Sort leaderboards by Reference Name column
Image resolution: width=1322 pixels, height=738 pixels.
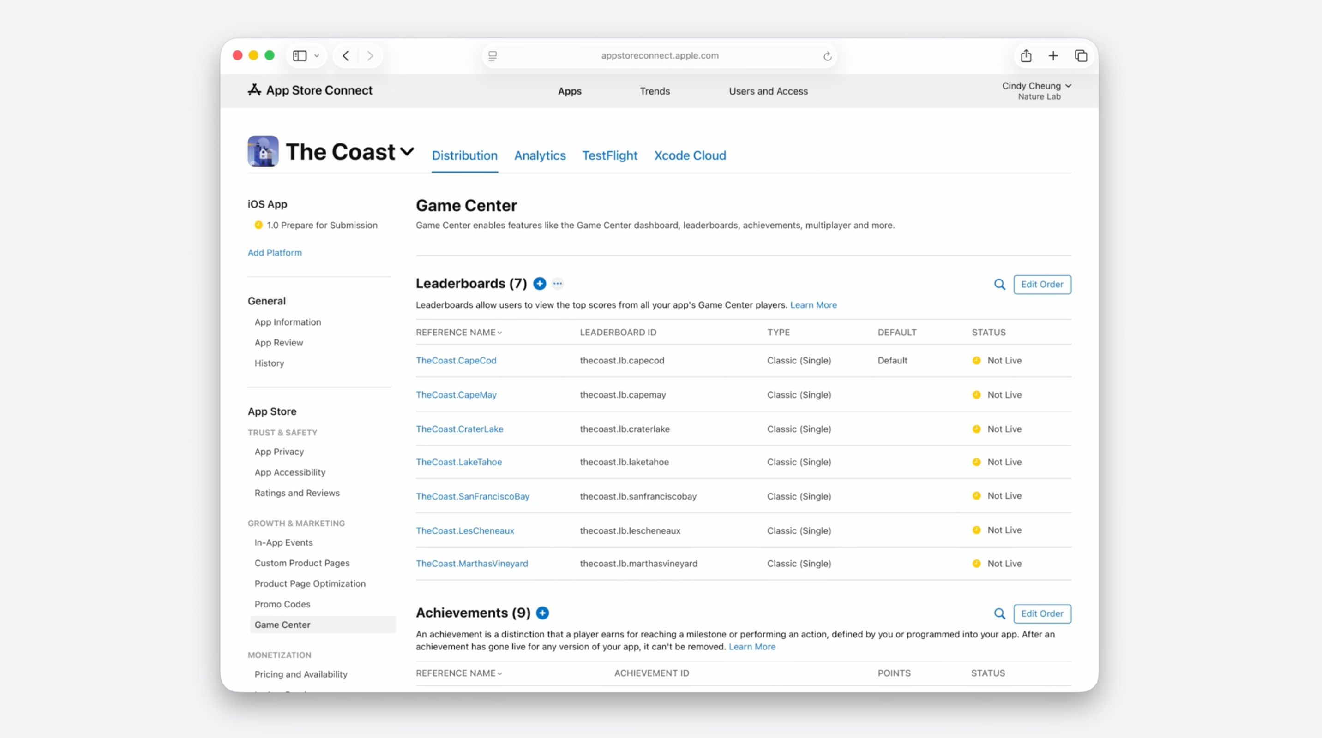click(x=458, y=333)
